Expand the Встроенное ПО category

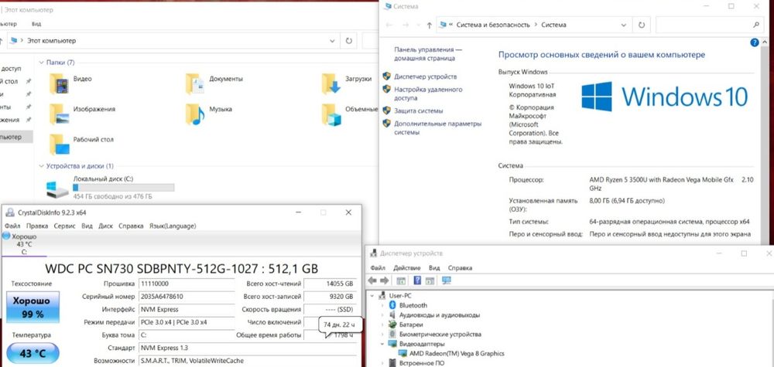pos(382,363)
